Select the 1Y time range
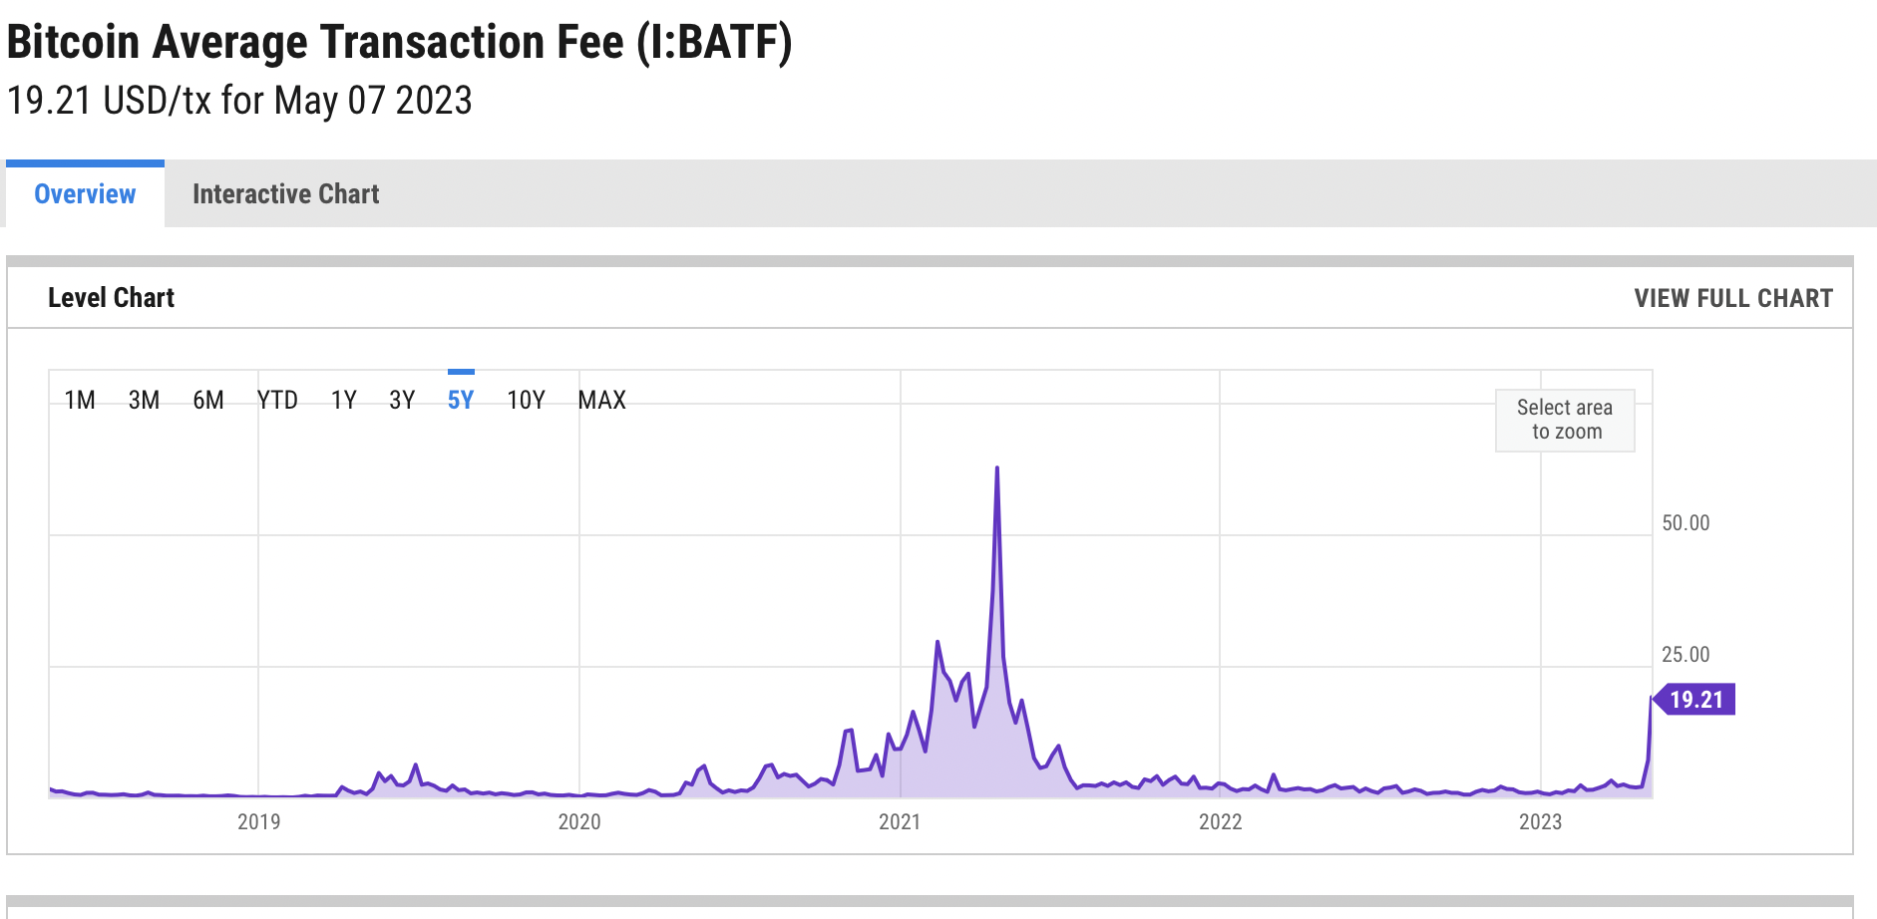This screenshot has height=919, width=1877. tap(344, 400)
